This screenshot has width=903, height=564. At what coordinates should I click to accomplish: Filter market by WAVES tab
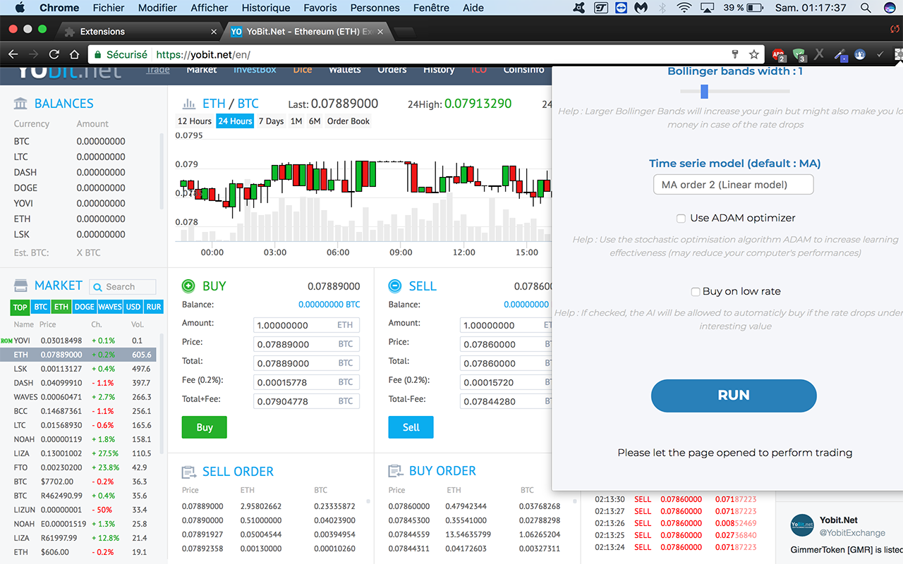click(110, 307)
